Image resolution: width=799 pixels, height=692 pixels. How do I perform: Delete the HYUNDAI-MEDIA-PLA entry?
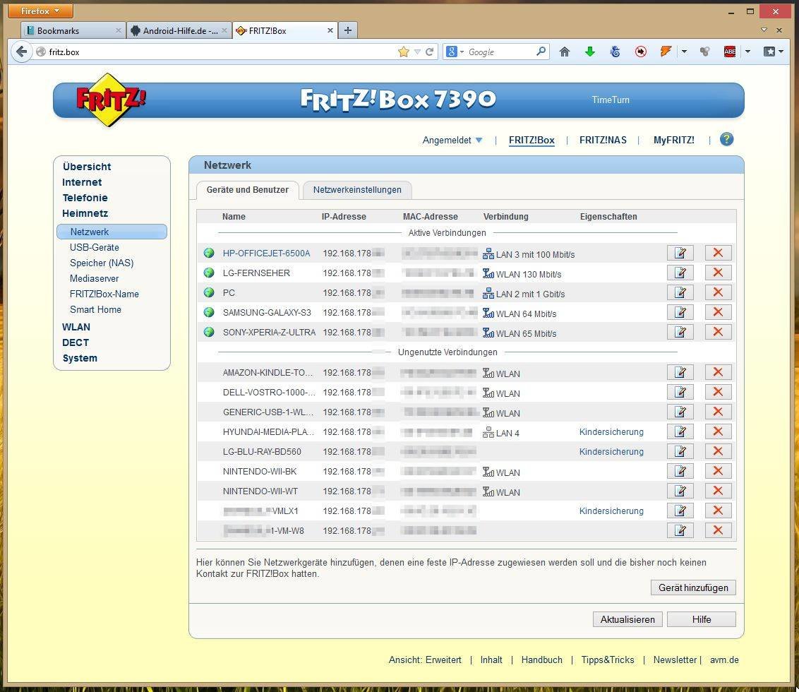[x=718, y=432]
